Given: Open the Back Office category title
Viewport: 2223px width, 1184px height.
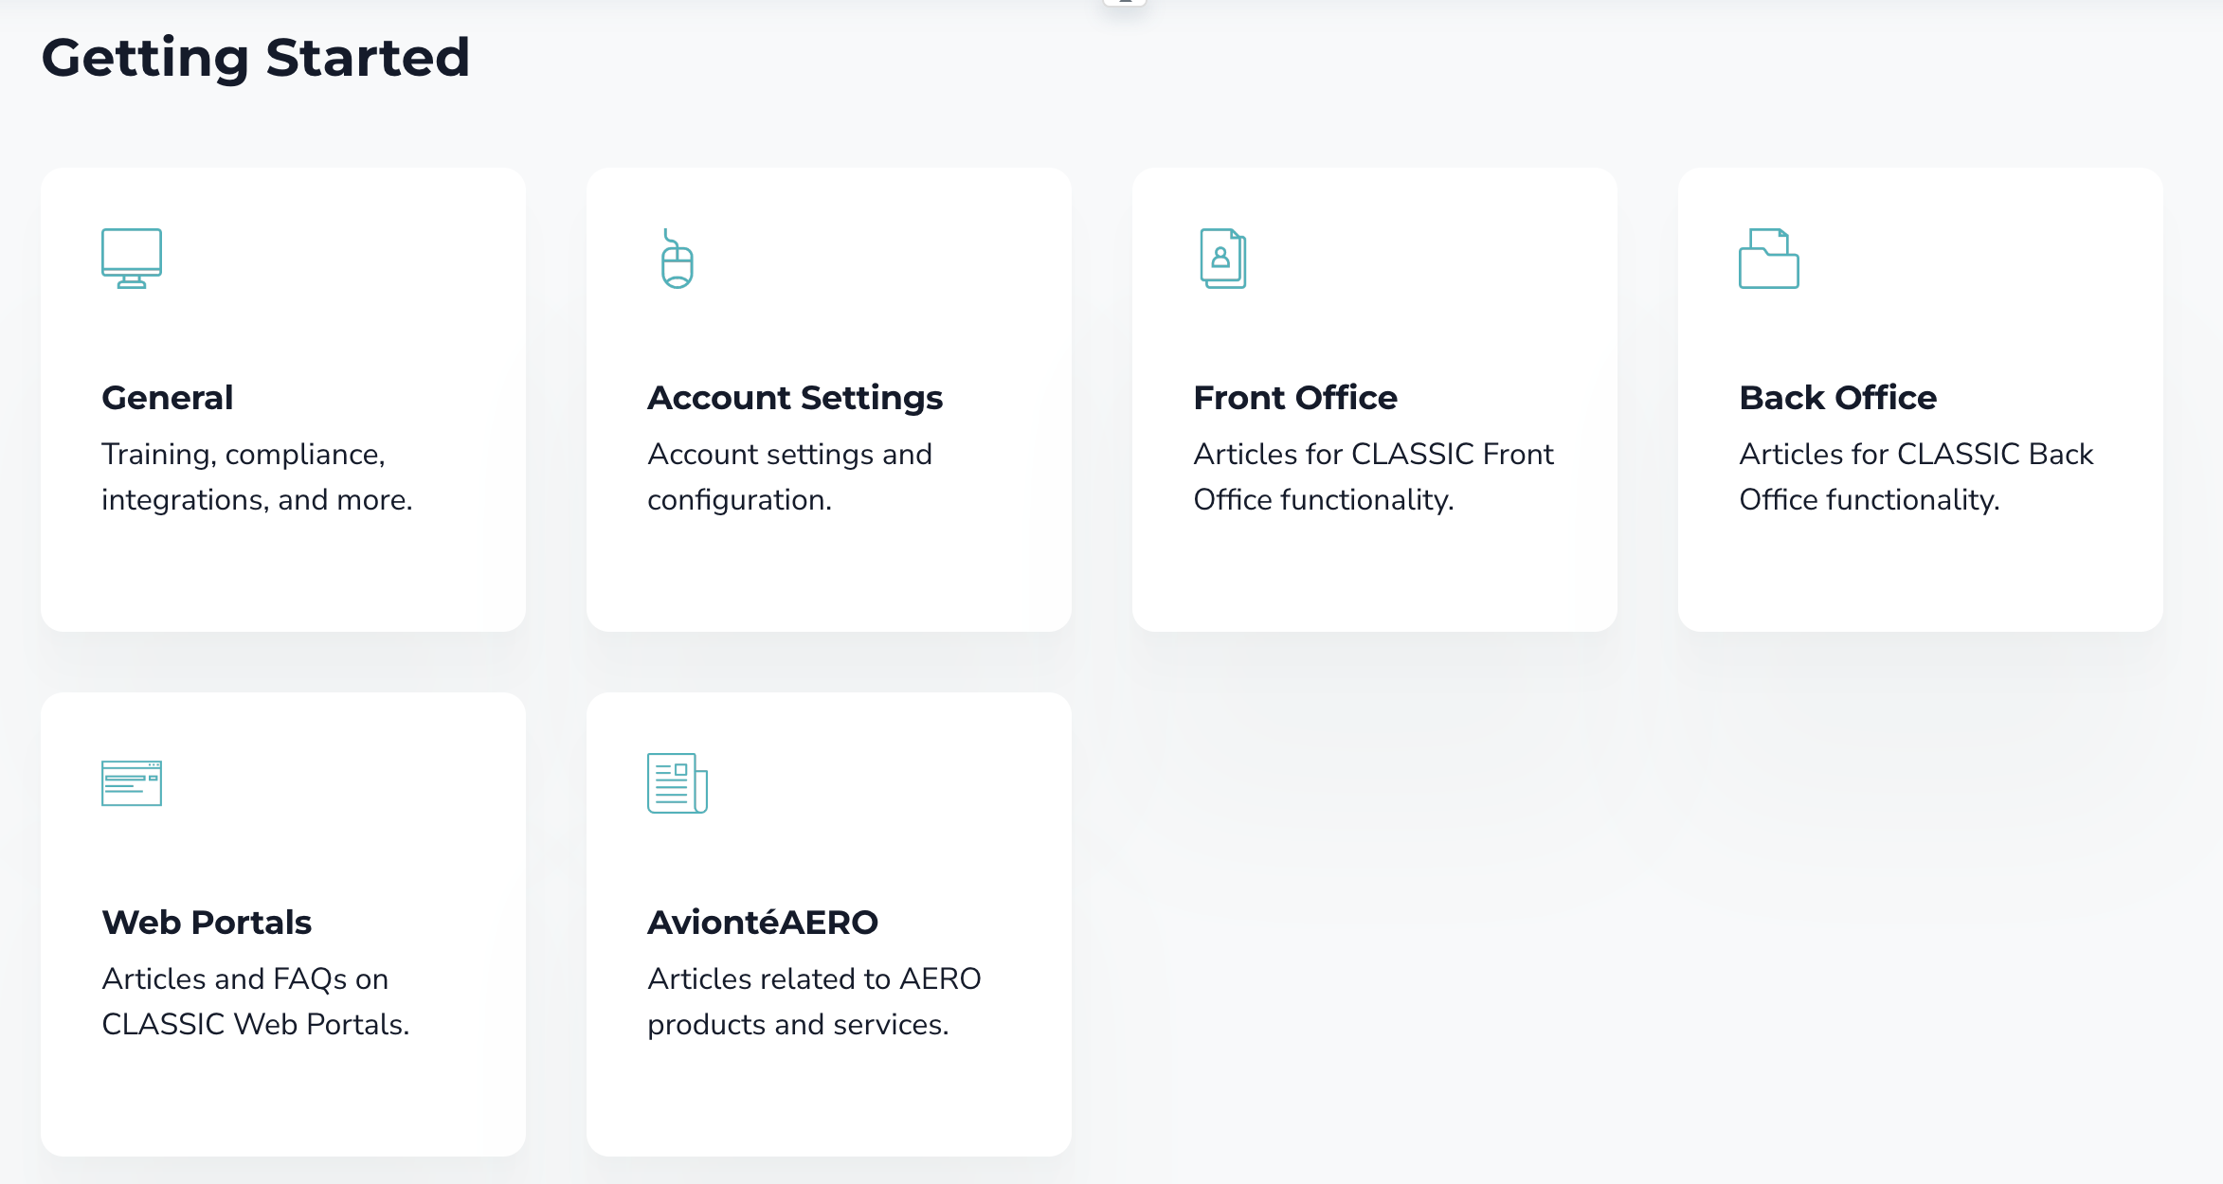Looking at the screenshot, I should point(1838,398).
